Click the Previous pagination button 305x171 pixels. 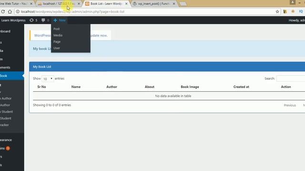point(290,105)
